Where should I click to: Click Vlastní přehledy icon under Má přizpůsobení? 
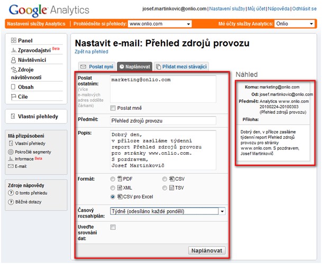pos(11,143)
